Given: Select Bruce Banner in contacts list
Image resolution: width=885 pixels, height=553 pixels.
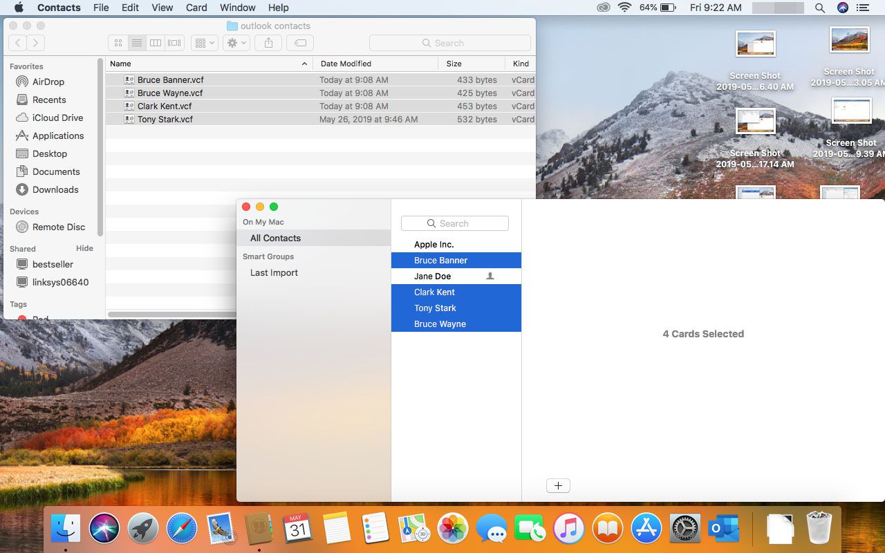Looking at the screenshot, I should pyautogui.click(x=456, y=261).
